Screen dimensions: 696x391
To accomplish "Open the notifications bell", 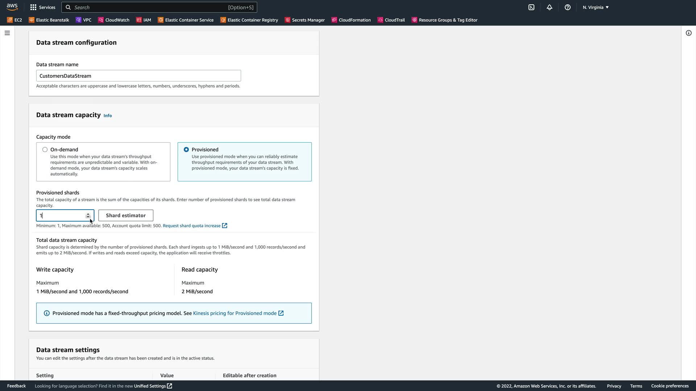I will point(550,7).
